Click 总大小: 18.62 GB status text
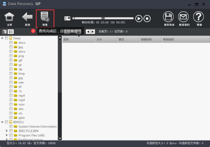This screenshot has height=147, width=210. (x=18, y=143)
